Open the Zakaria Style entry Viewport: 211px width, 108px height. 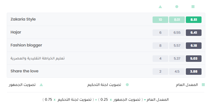pos(23,19)
